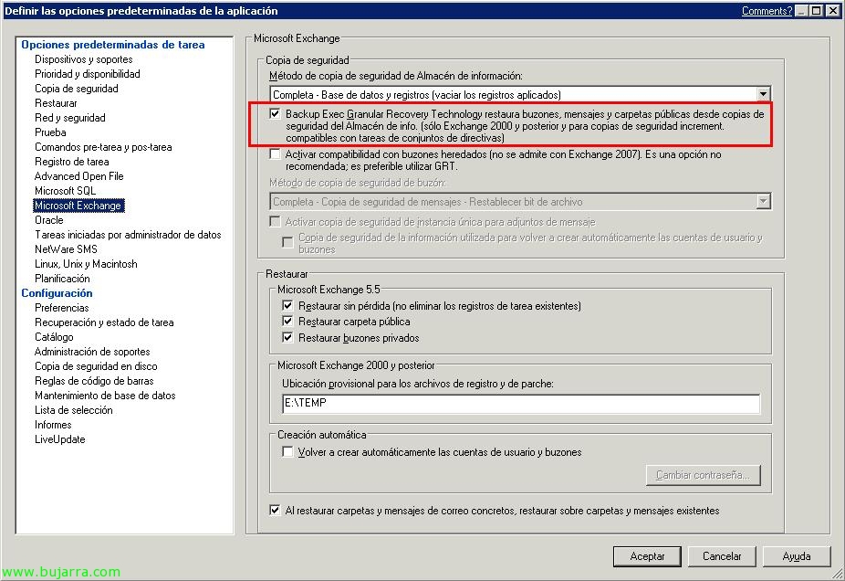Image resolution: width=845 pixels, height=581 pixels.
Task: Open 'Comandos pre-tarea y pos-tarea'
Action: [x=103, y=147]
